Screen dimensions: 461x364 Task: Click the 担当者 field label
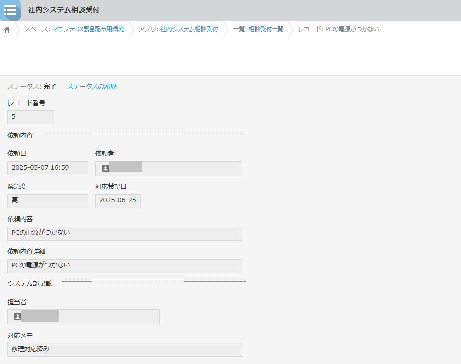coord(17,302)
